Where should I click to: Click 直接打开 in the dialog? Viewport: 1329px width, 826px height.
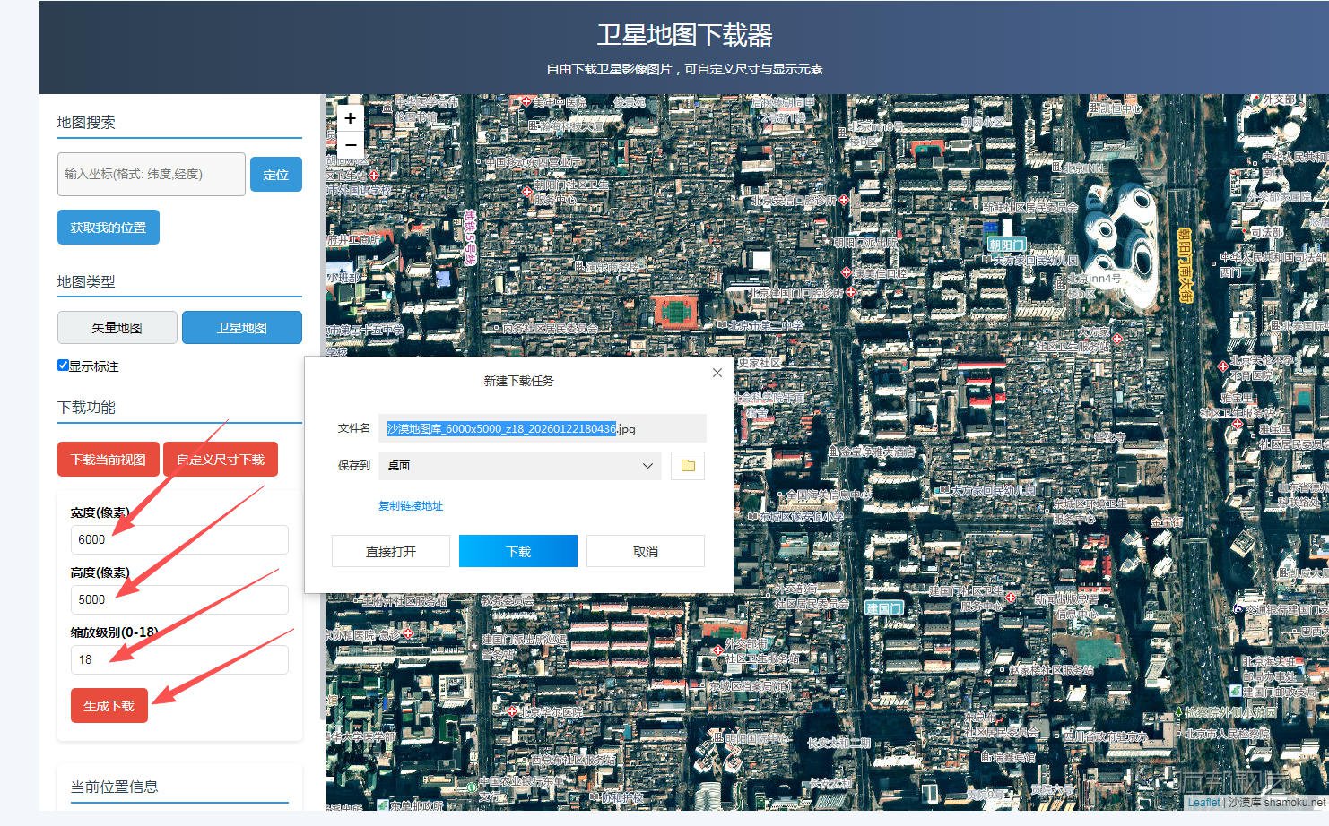(391, 552)
